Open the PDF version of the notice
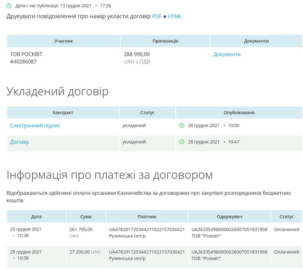 pyautogui.click(x=157, y=16)
